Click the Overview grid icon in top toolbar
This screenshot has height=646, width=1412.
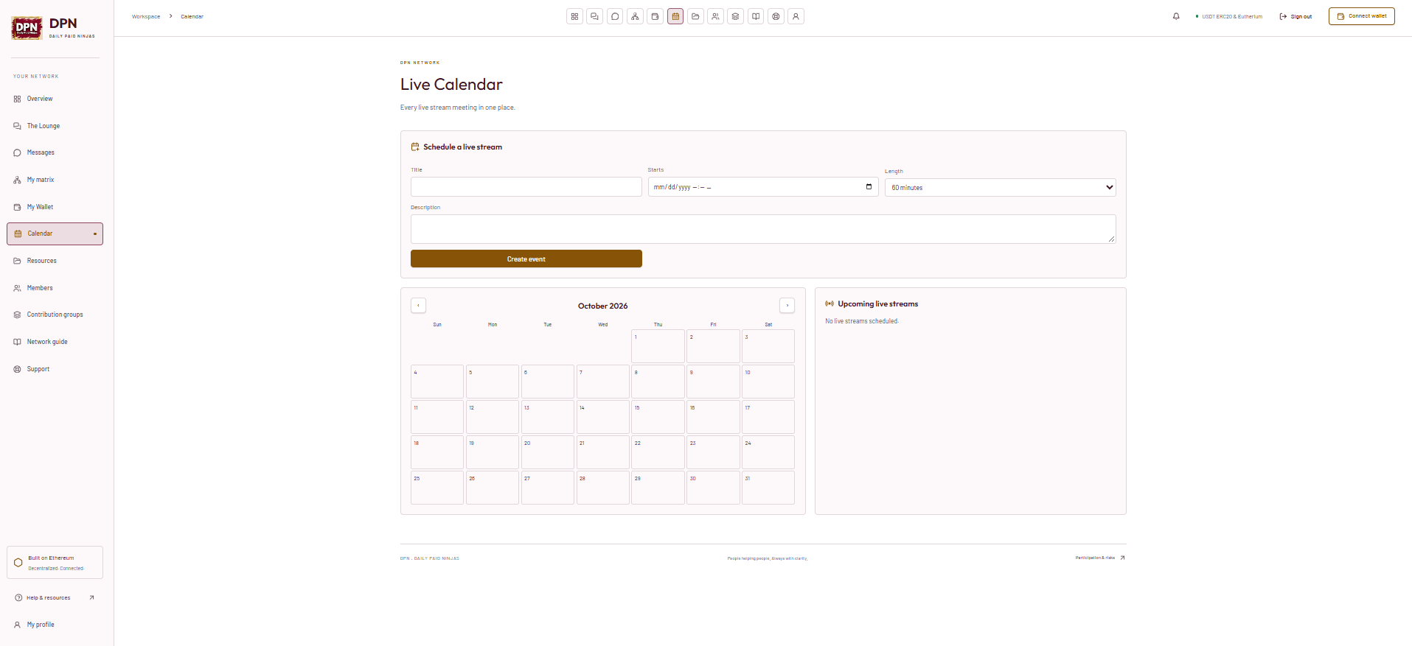click(x=574, y=16)
